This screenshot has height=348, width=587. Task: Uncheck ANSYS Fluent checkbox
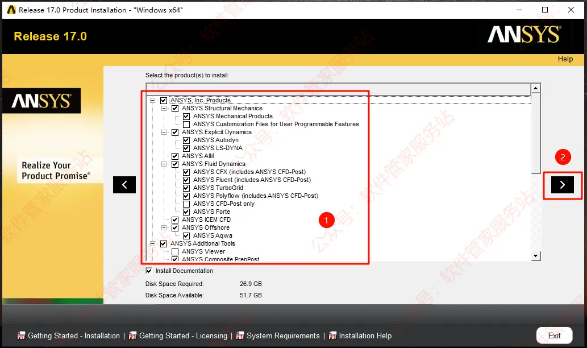[186, 180]
